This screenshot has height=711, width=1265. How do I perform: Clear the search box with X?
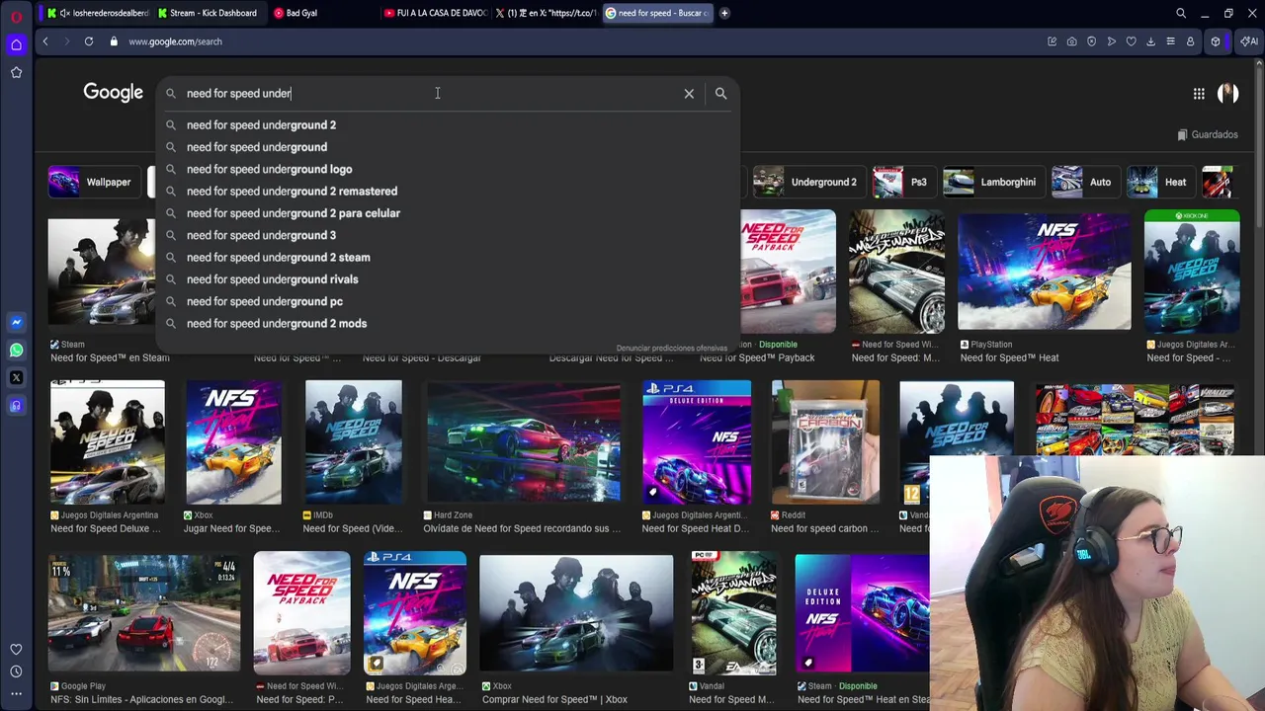(689, 93)
